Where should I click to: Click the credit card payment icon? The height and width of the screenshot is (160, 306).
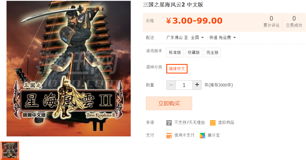tap(169, 136)
